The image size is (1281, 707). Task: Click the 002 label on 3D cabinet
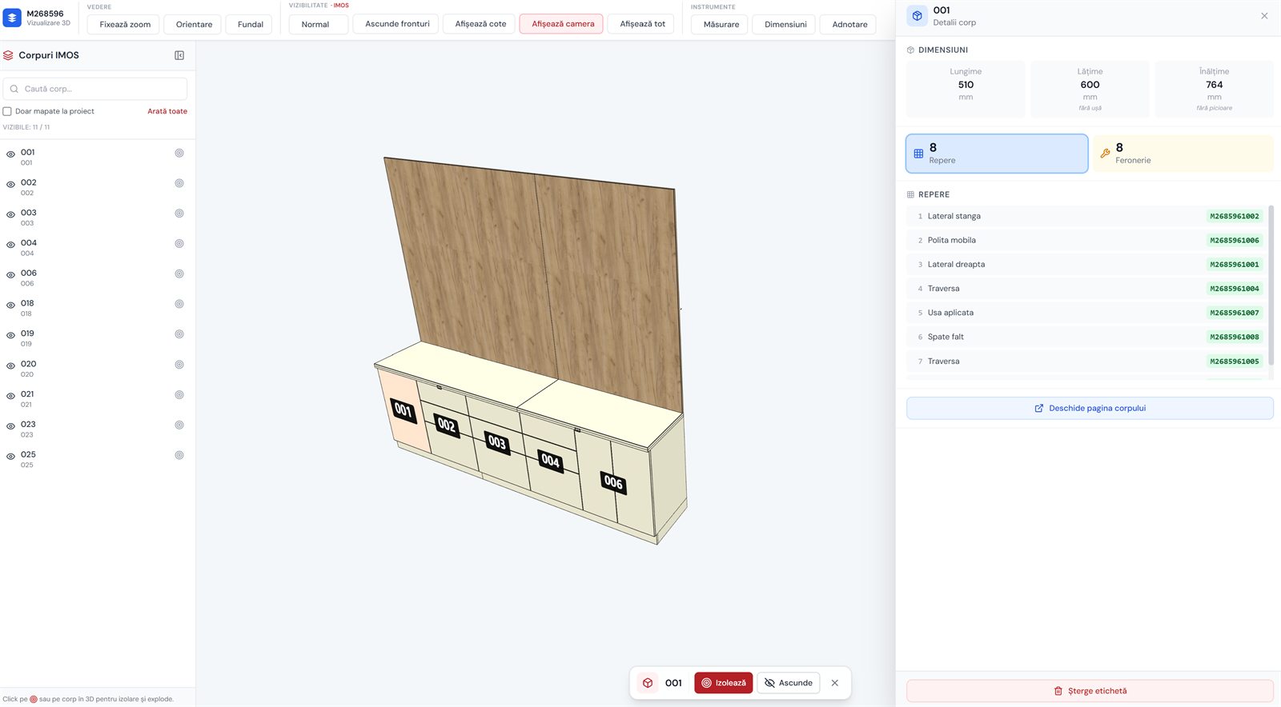(447, 425)
